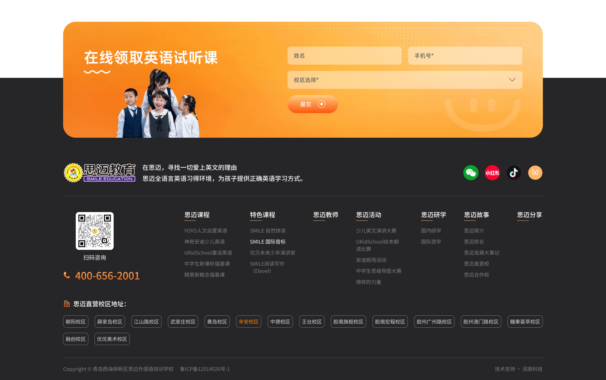The width and height of the screenshot is (606, 380).
Task: Click the Smile Education logo
Action: point(100,173)
